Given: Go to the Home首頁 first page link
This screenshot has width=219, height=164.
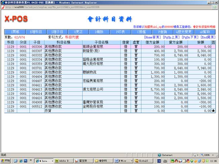Looking at the screenshot, I should [x=152, y=37].
